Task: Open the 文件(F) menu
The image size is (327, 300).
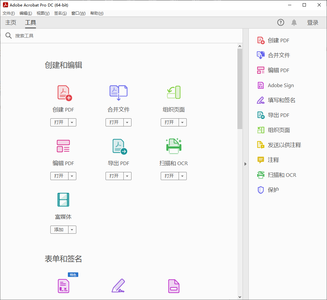Action: (x=9, y=13)
